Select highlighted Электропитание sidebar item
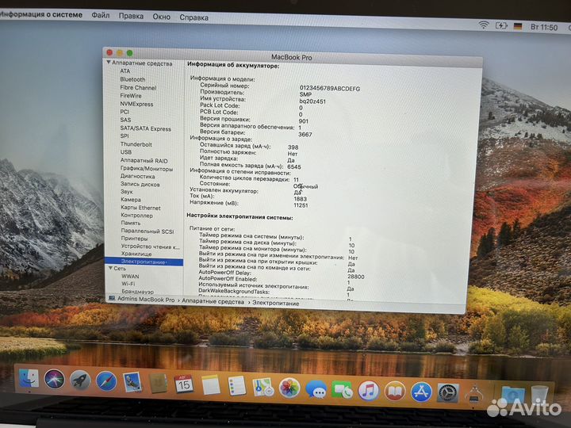Screen dimensions: 571x428 [144, 262]
